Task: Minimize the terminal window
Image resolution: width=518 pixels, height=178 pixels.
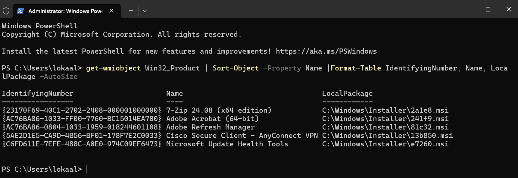Action: point(467,9)
